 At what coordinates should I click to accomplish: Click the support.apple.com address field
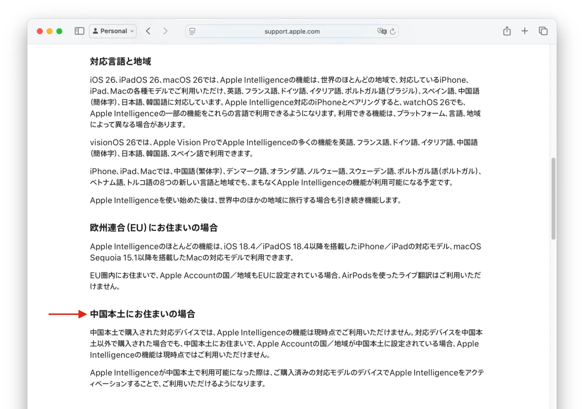(x=292, y=31)
